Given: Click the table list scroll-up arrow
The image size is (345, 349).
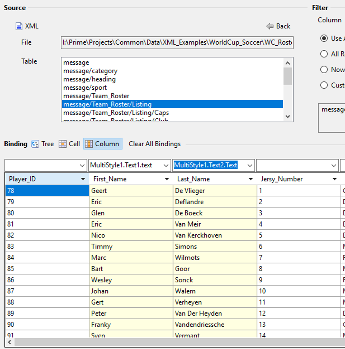Looking at the screenshot, I should pos(287,63).
